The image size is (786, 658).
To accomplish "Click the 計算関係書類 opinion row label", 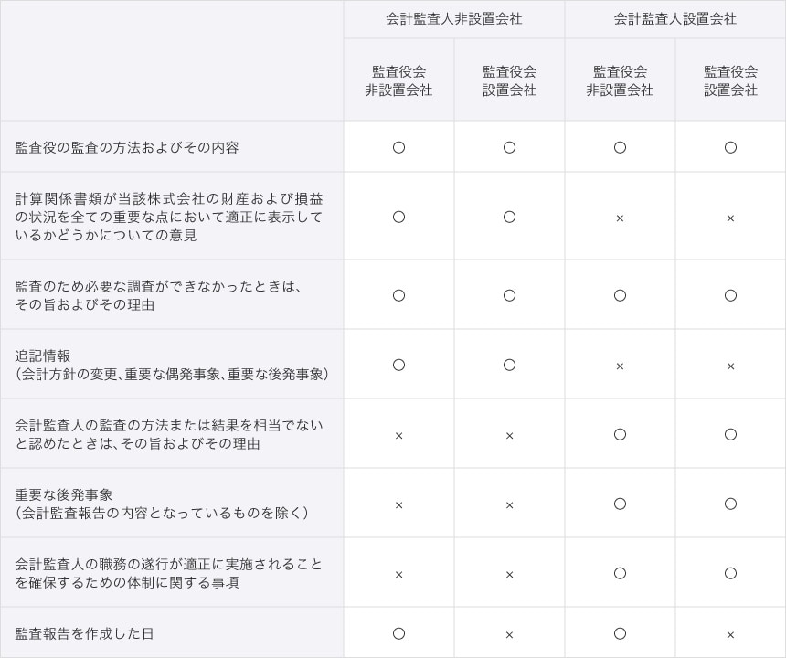I will (x=169, y=217).
